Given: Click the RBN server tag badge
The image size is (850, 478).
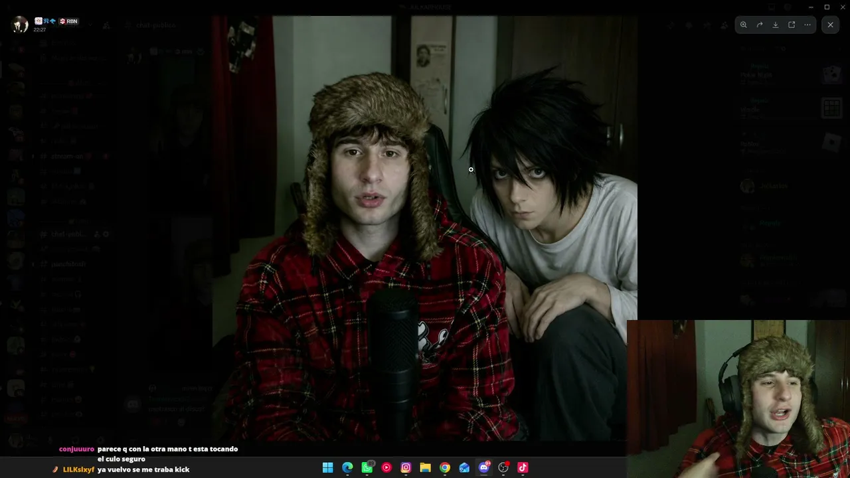Looking at the screenshot, I should tap(68, 21).
